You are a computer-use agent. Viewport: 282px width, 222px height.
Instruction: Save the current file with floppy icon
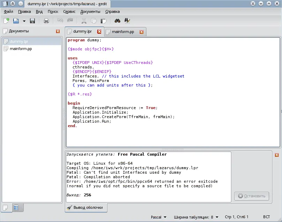[x=32, y=21]
